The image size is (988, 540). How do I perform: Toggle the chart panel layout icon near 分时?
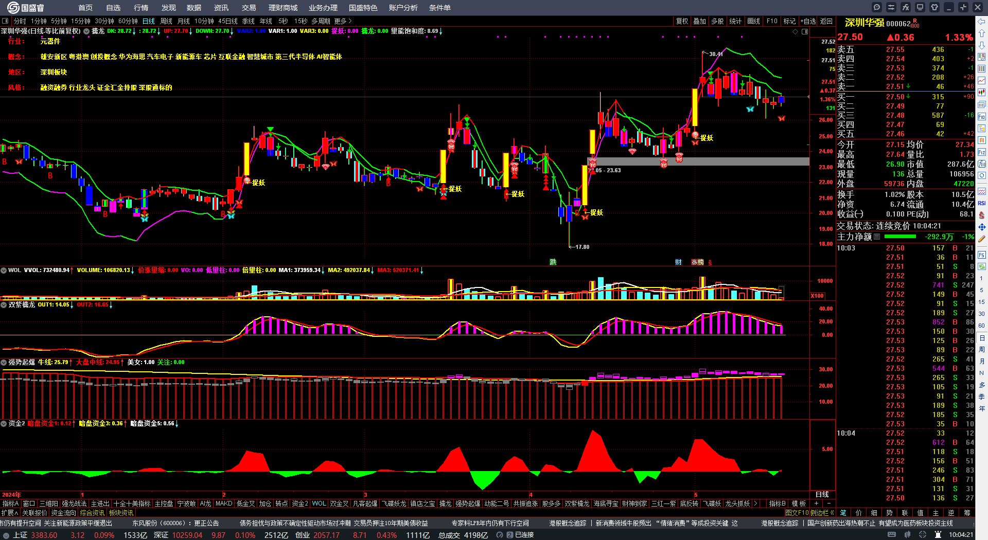5,21
